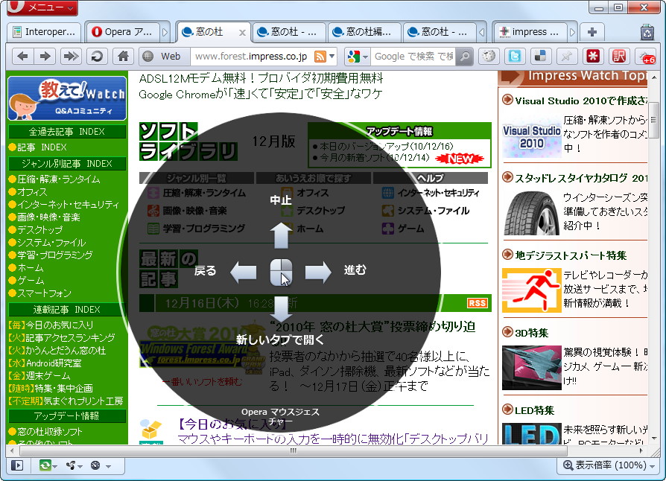Viewport: 666px width, 481px height.
Task: Open a new tab with the + button
Action: [592, 32]
